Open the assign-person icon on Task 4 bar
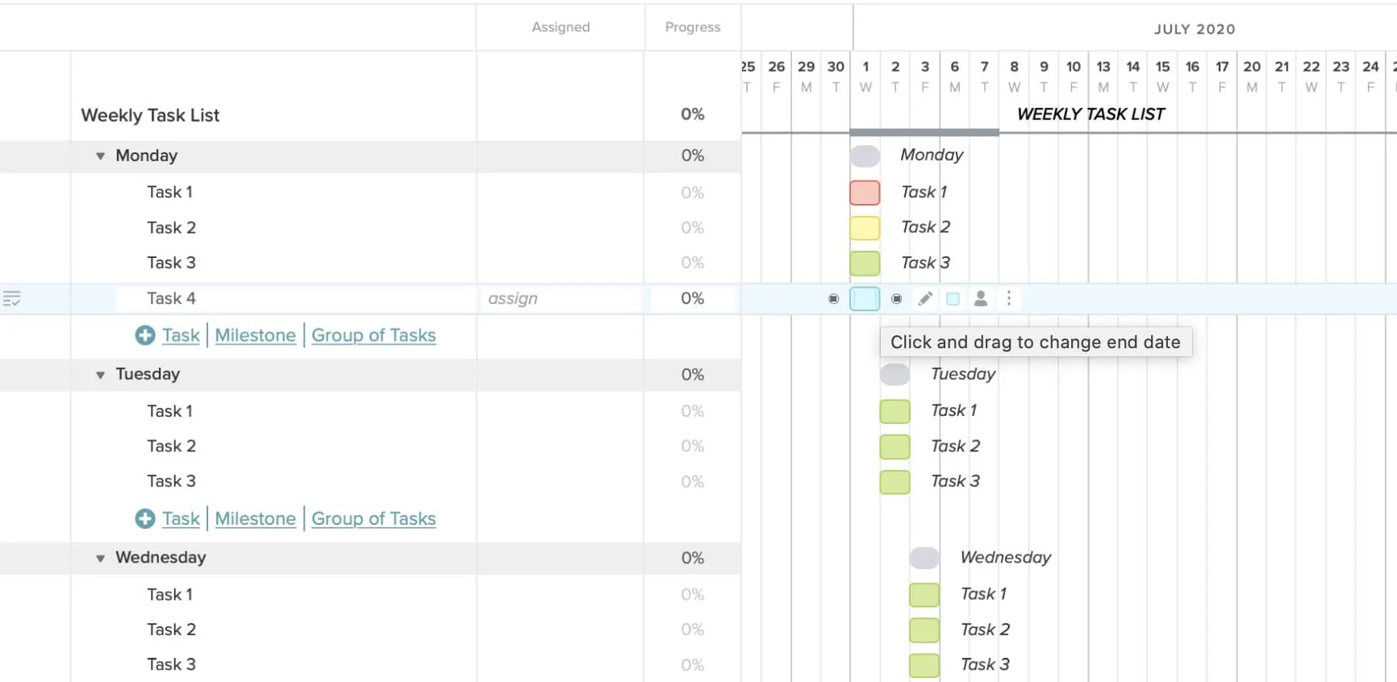The height and width of the screenshot is (682, 1397). click(981, 299)
